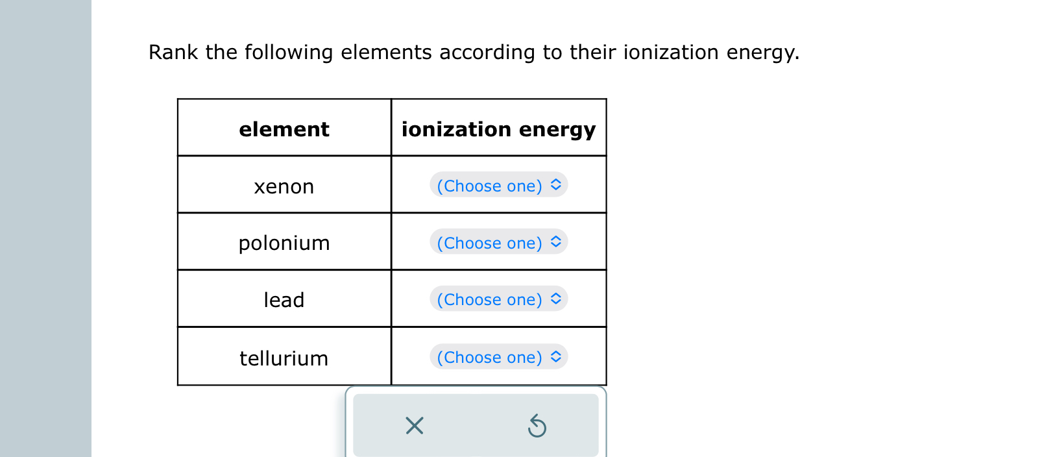Click the chevron on tellurium's dropdown
The height and width of the screenshot is (457, 1042).
coord(555,357)
